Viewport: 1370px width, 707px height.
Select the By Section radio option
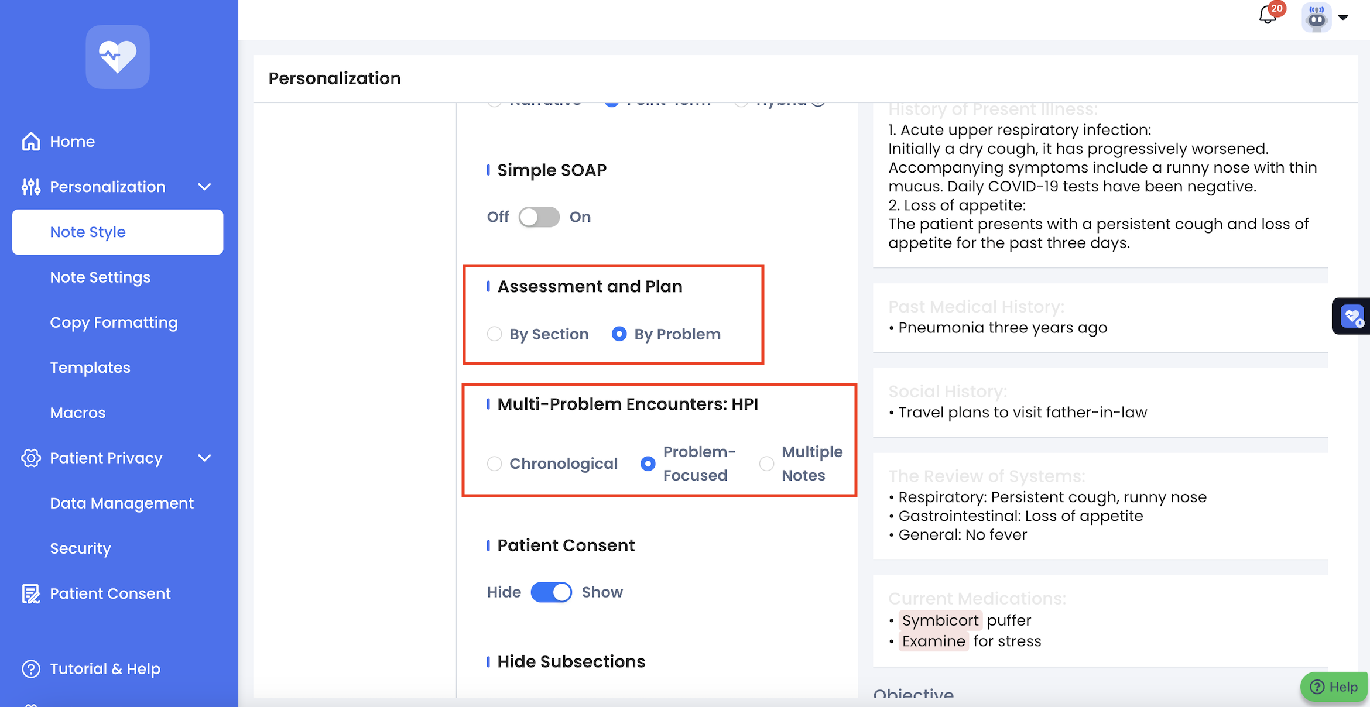[x=495, y=334]
